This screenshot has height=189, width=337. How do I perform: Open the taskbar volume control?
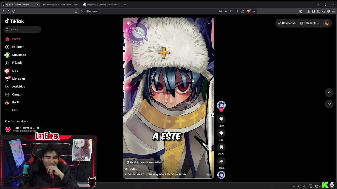(299, 186)
